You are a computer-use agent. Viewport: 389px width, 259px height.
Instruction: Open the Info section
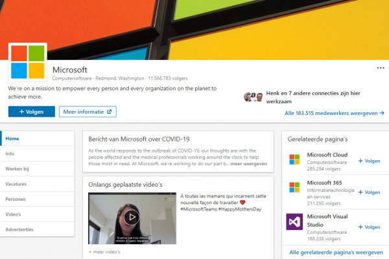coord(37,154)
